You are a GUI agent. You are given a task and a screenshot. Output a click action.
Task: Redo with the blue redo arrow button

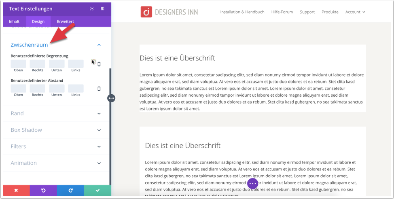coord(71,191)
